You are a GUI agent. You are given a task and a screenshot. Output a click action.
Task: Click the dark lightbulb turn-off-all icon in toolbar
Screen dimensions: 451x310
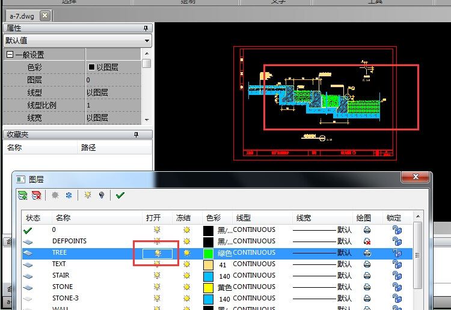101,195
